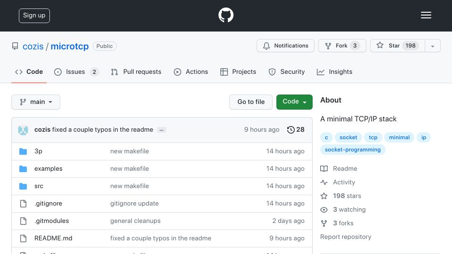Open the Insights tab

pos(334,71)
